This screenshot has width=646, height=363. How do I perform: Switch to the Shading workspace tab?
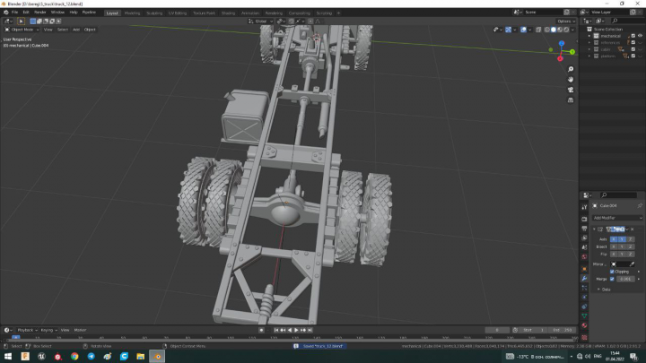(x=228, y=13)
